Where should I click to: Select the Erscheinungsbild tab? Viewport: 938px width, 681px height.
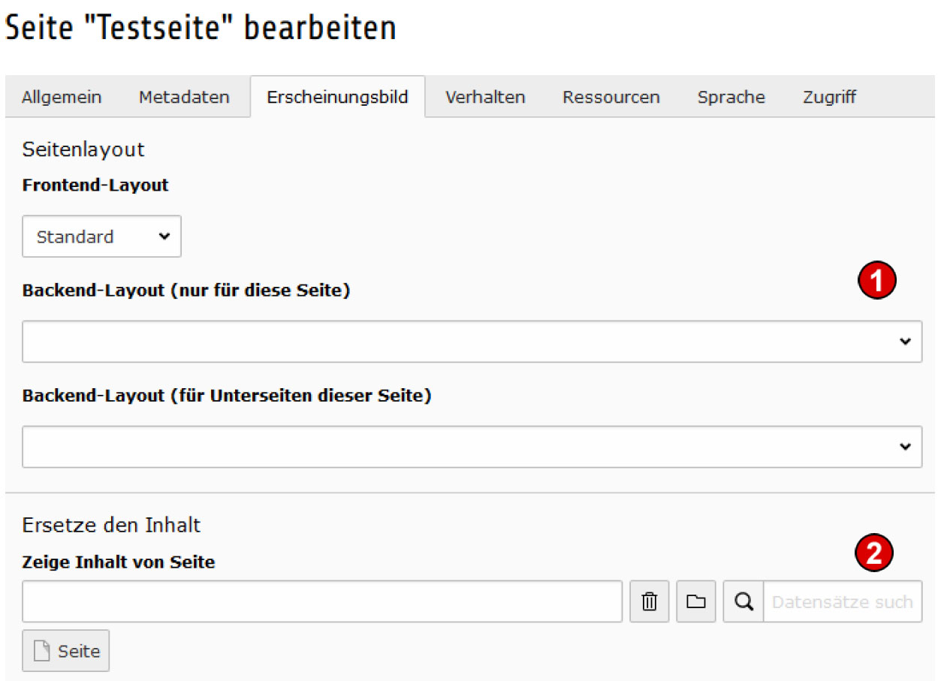(338, 97)
